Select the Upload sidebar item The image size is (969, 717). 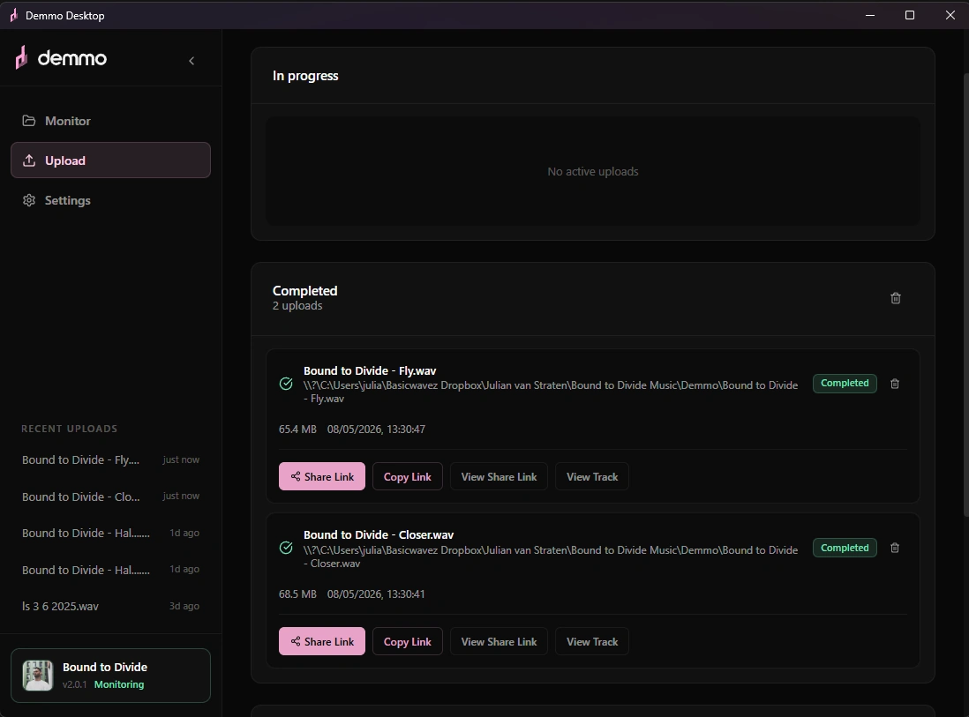[x=110, y=161]
